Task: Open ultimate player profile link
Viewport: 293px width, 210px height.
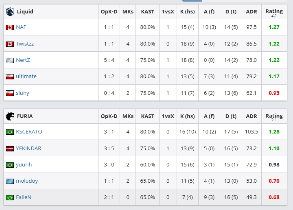Action: pos(26,77)
